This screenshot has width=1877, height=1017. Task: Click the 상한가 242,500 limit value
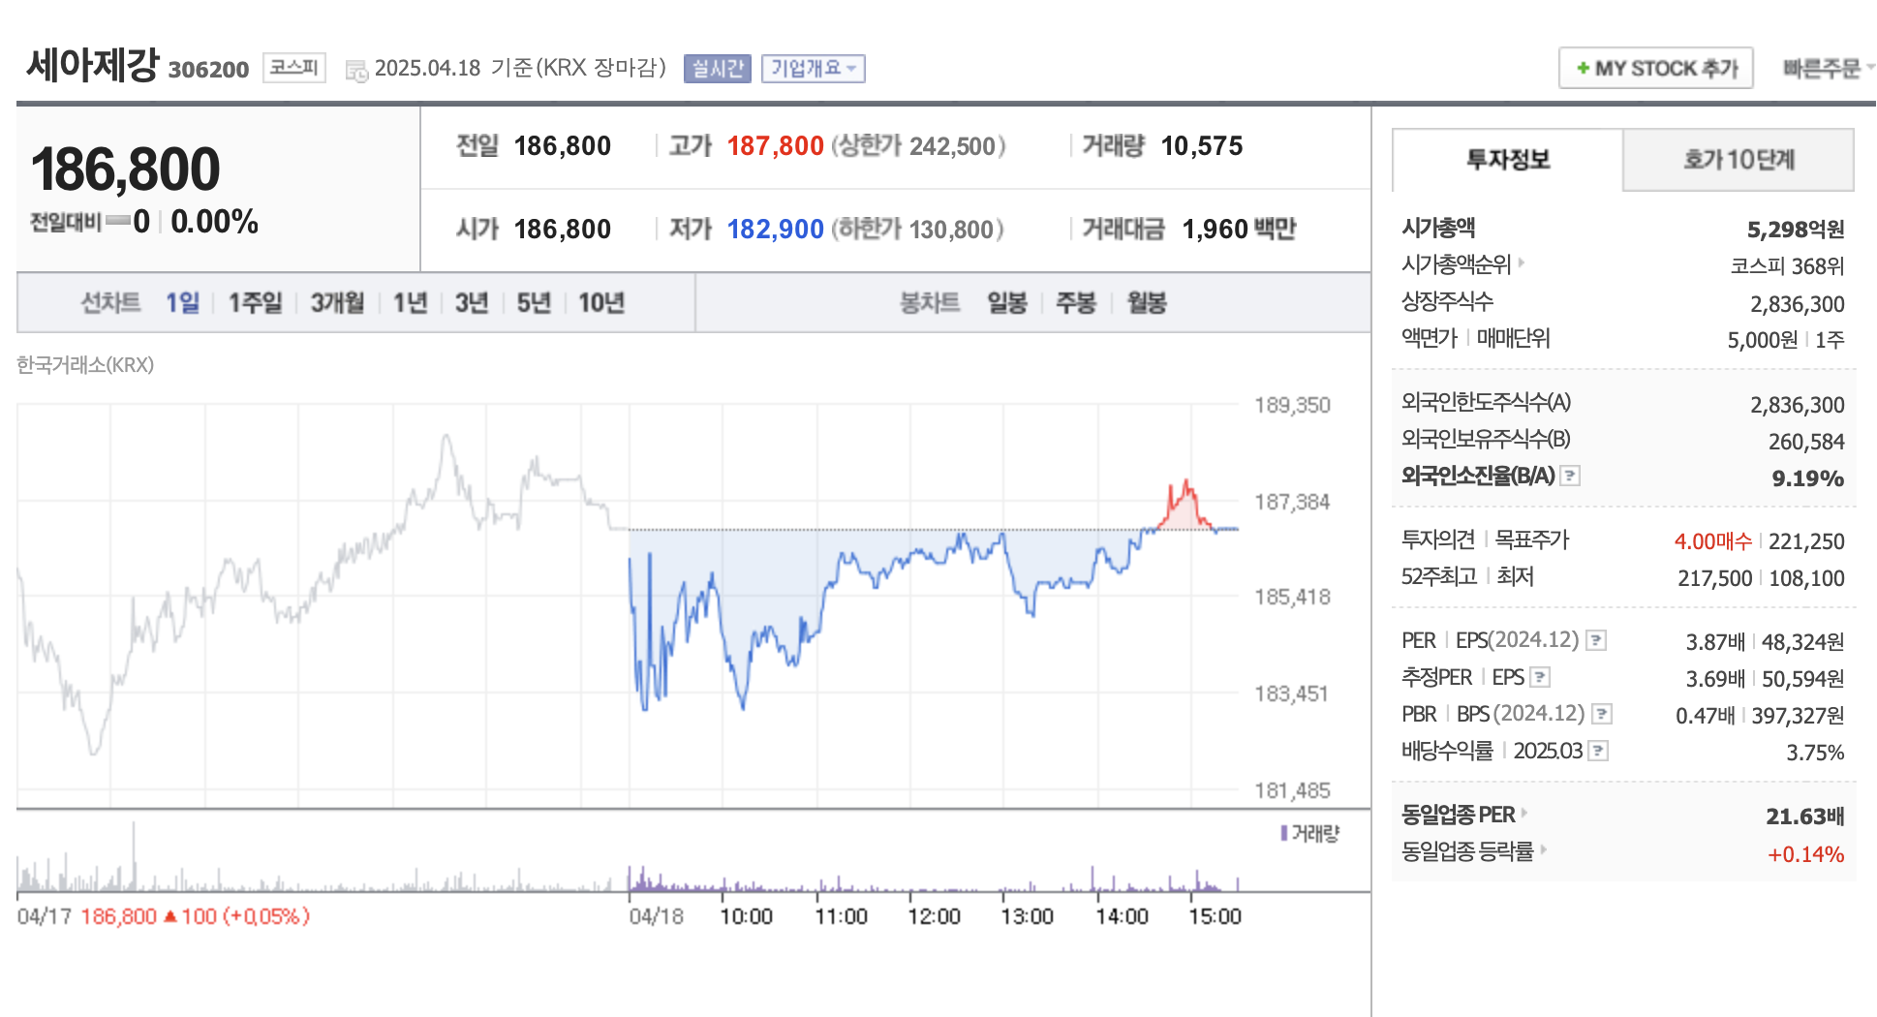click(919, 146)
